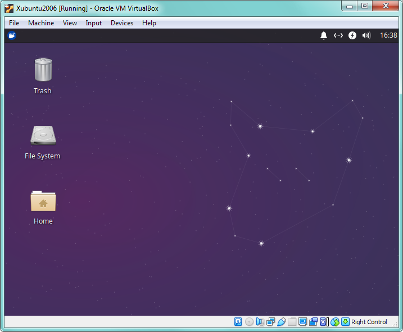The height and width of the screenshot is (332, 403).
Task: Click the mouse integration status icon
Action: click(335, 322)
